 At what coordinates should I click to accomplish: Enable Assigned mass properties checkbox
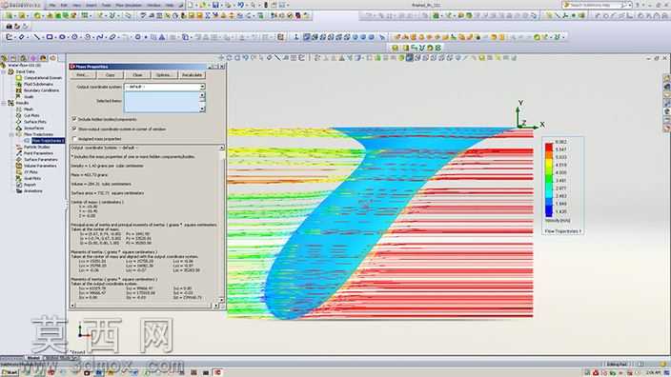(74, 139)
